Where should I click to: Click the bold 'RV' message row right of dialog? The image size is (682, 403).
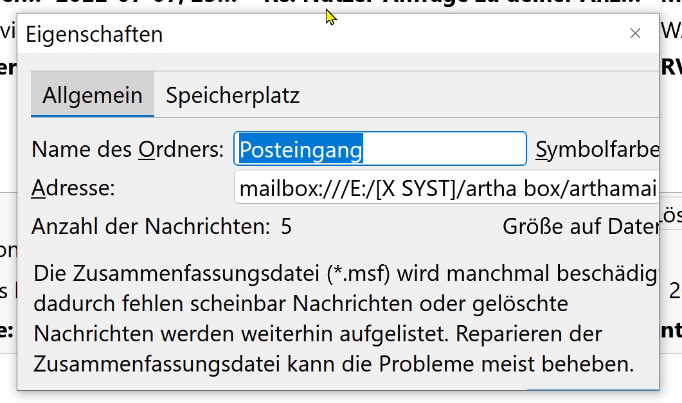click(x=671, y=67)
